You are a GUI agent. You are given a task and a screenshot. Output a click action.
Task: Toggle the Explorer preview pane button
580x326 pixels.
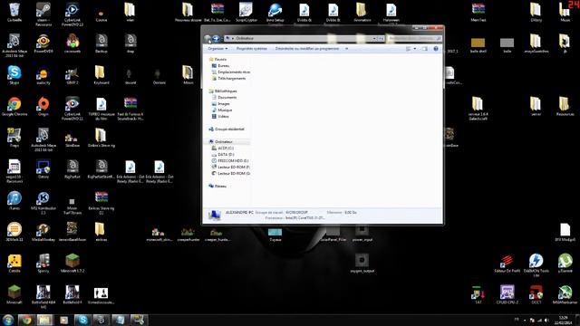point(425,49)
